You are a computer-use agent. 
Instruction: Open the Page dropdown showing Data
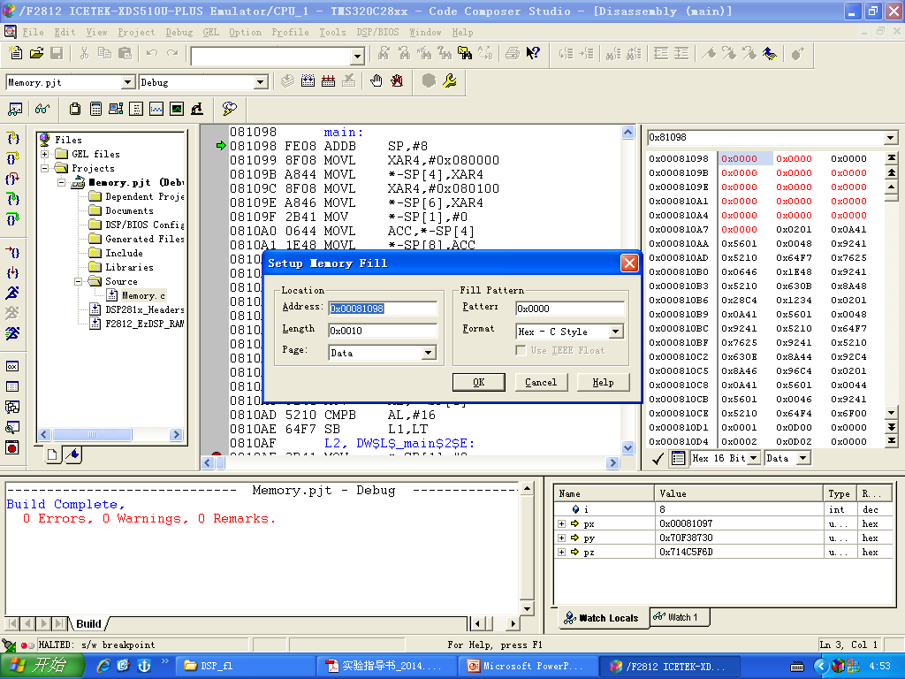coord(429,353)
